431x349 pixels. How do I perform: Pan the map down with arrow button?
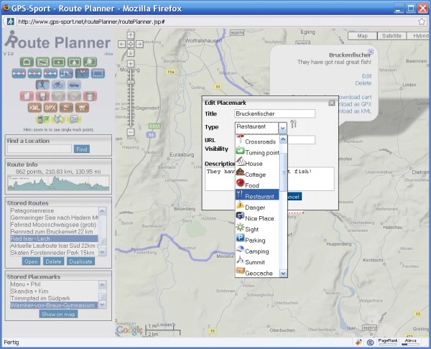(x=131, y=52)
